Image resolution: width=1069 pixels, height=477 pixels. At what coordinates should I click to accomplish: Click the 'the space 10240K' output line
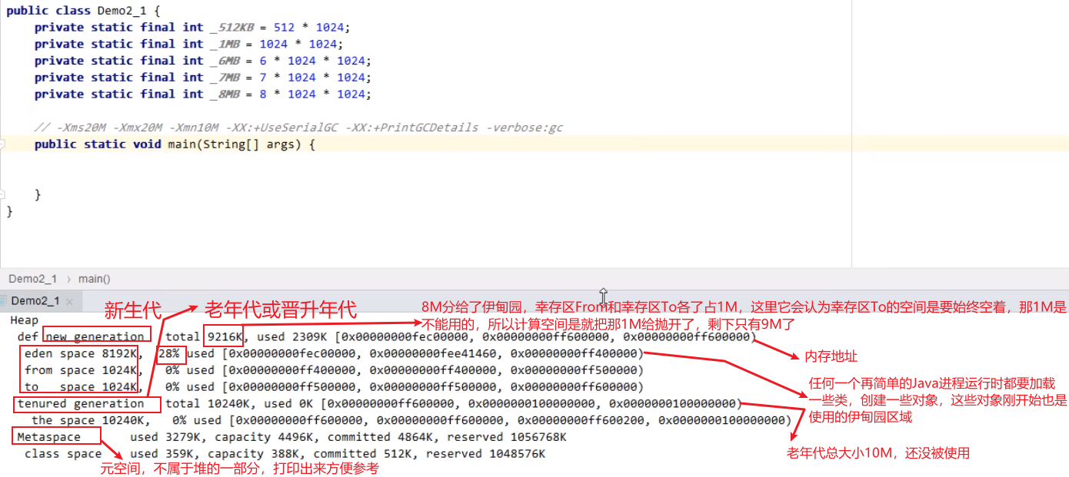(411, 421)
